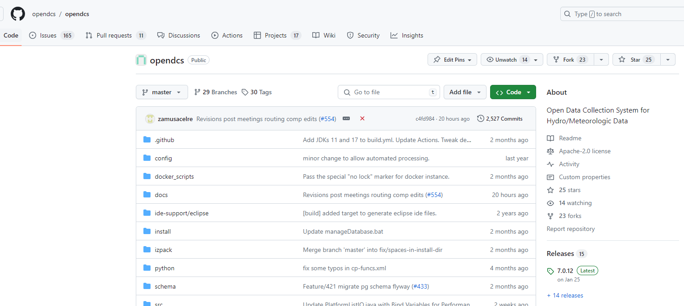Click the history clock icon beside 2,527 Commits
Viewport: 684px width, 306px height.
(481, 119)
